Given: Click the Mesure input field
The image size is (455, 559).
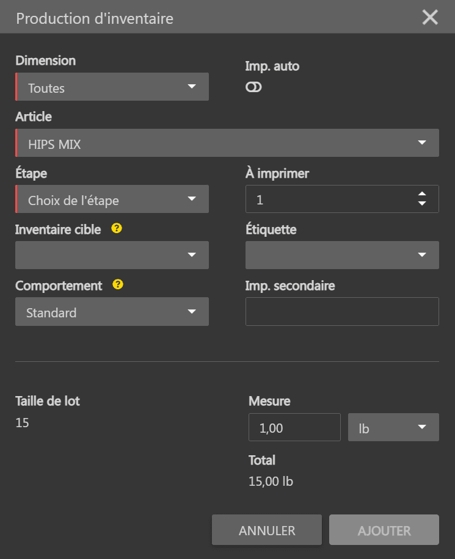Looking at the screenshot, I should pos(294,427).
